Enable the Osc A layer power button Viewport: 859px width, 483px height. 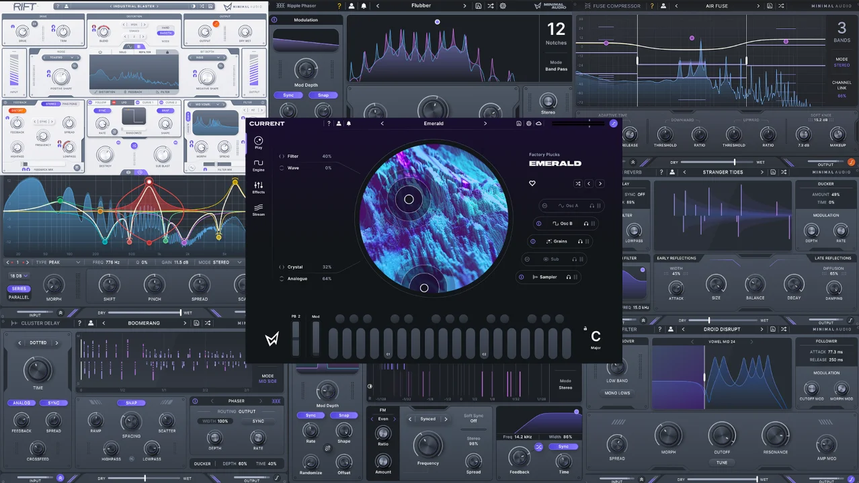click(x=544, y=206)
